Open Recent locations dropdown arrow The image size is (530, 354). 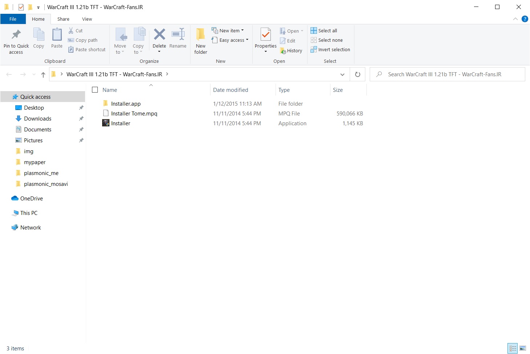point(34,74)
